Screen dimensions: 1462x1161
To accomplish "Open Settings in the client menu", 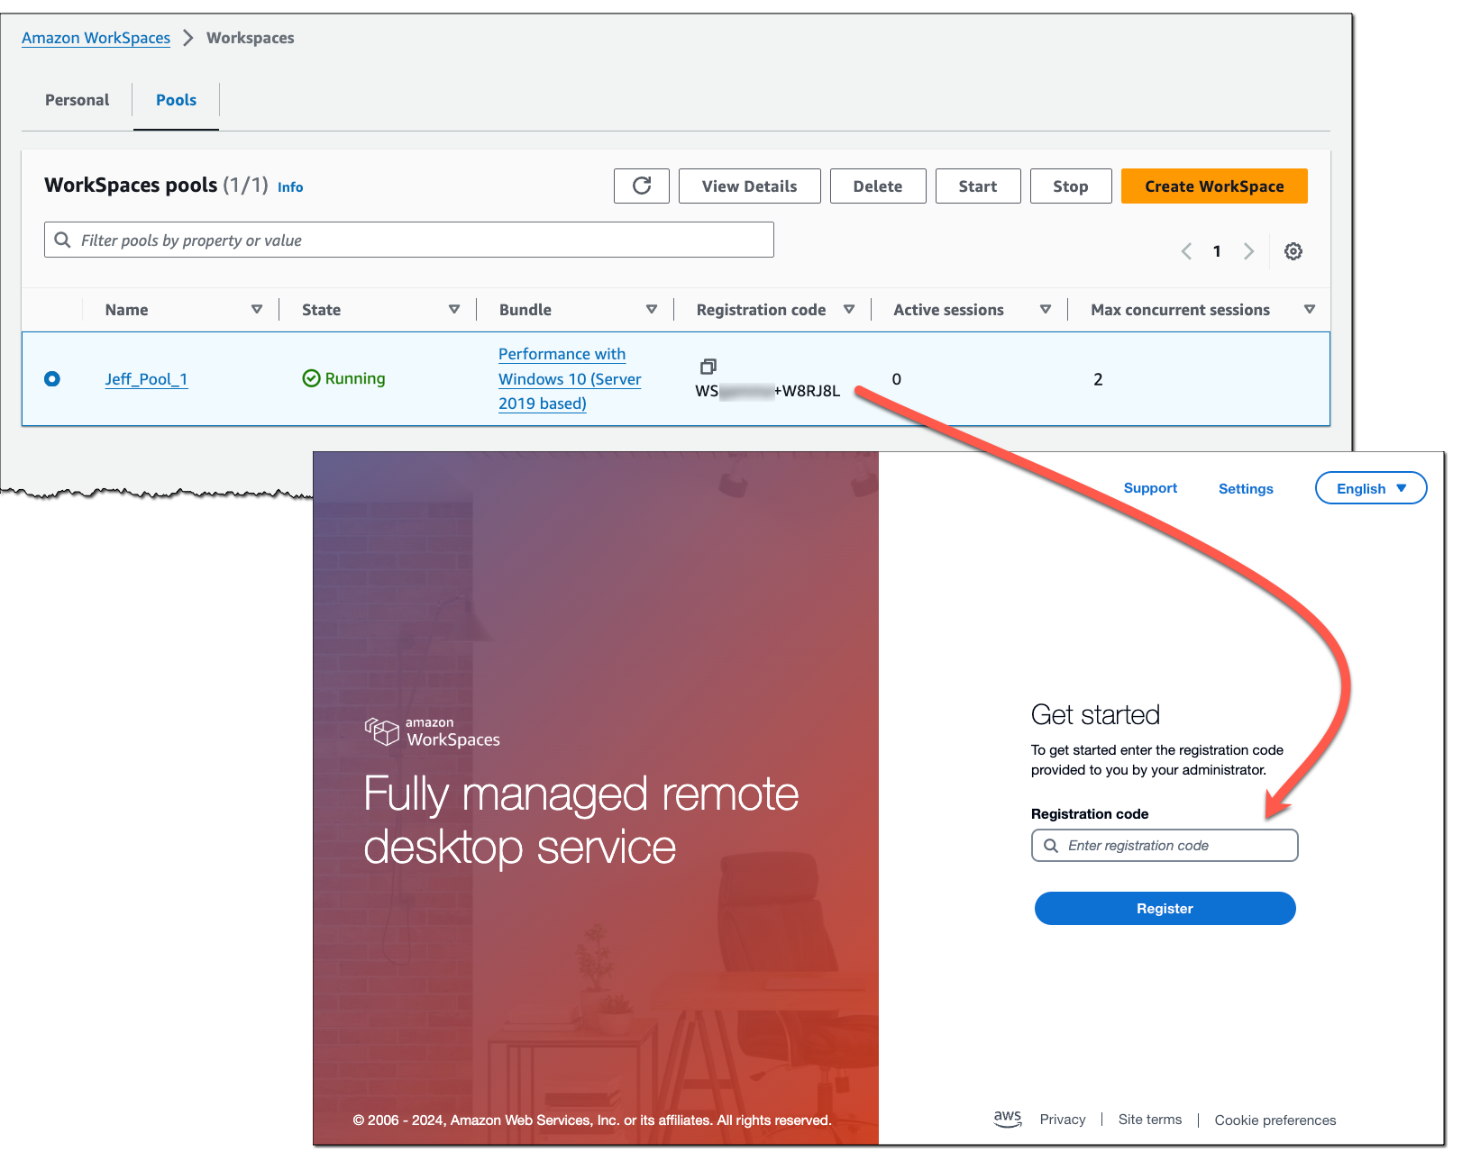I will tap(1245, 488).
